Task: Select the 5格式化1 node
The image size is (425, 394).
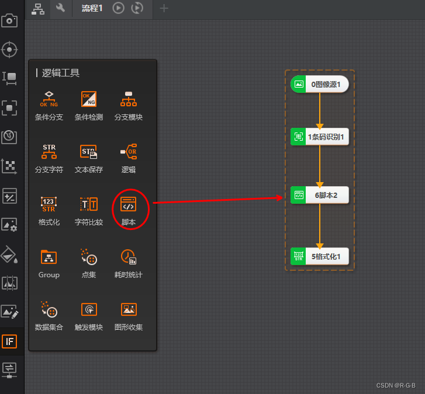Action: pyautogui.click(x=320, y=256)
